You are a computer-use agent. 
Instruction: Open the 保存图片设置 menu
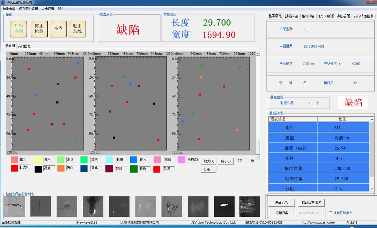coord(29,9)
